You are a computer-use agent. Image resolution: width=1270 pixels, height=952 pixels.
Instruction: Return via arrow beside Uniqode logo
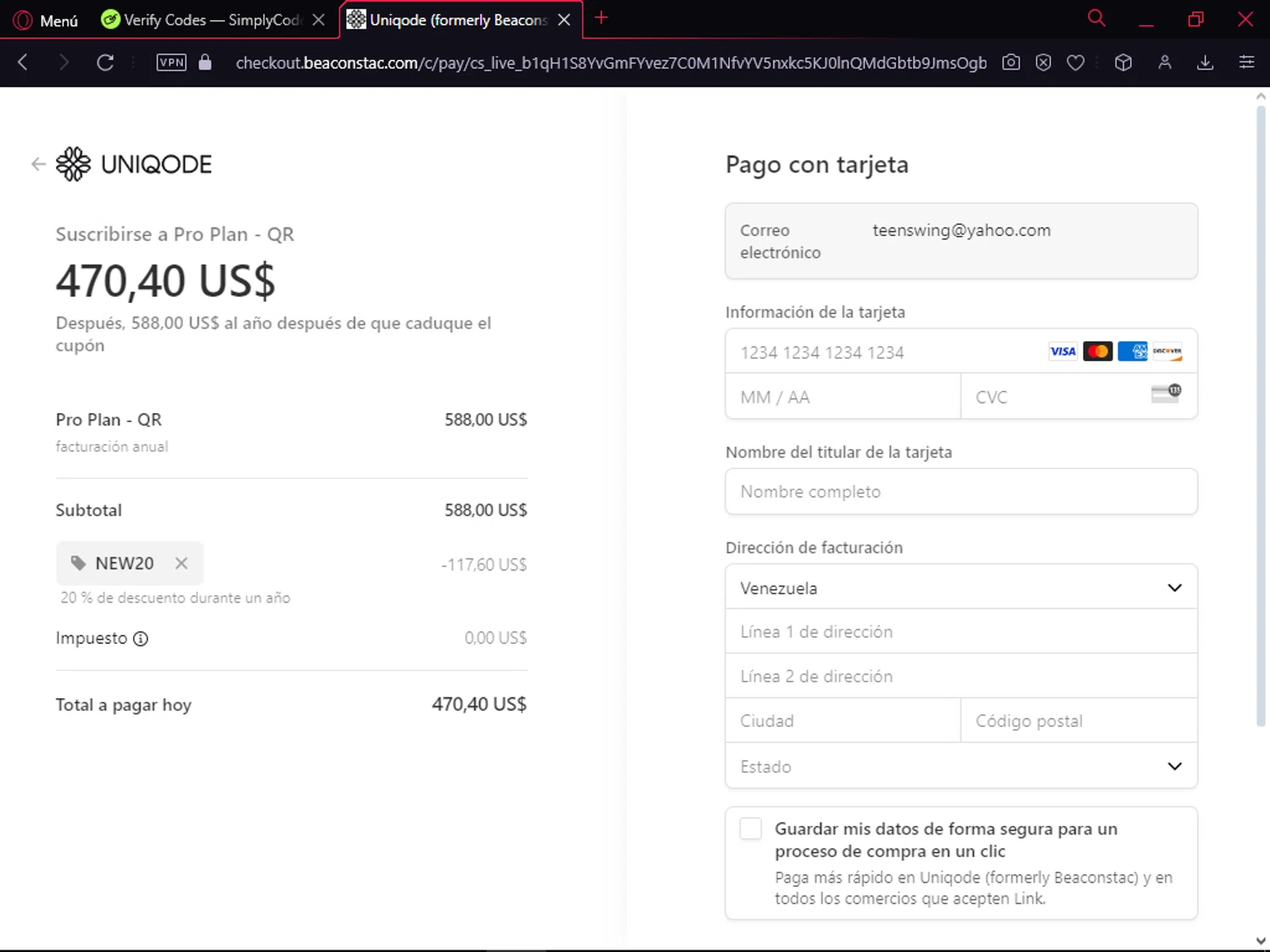pyautogui.click(x=38, y=164)
